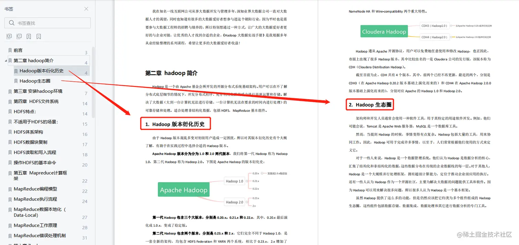The height and width of the screenshot is (245, 519).
Task: Click the bookmark icon beside Hadoop生态圈
Action: [16, 81]
